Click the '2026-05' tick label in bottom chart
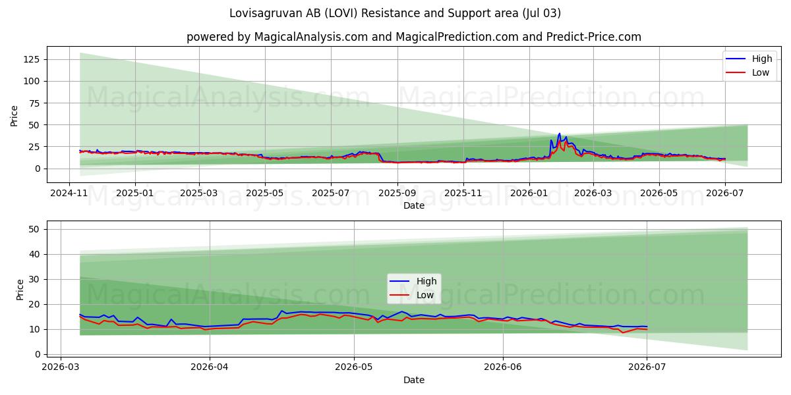 (x=353, y=368)
